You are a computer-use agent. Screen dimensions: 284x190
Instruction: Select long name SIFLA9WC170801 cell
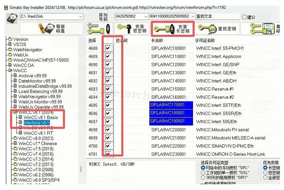(x=171, y=105)
